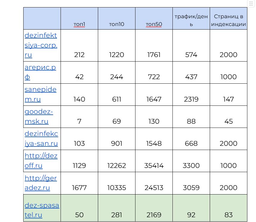The height and width of the screenshot is (222, 256).
Task: Open the goodez-msk.ru link
Action: pyautogui.click(x=39, y=117)
